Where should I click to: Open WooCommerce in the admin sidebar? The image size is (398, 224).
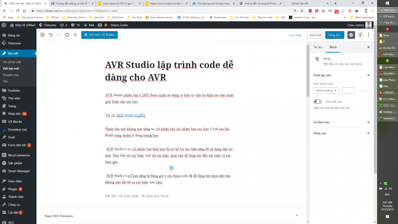tap(17, 155)
